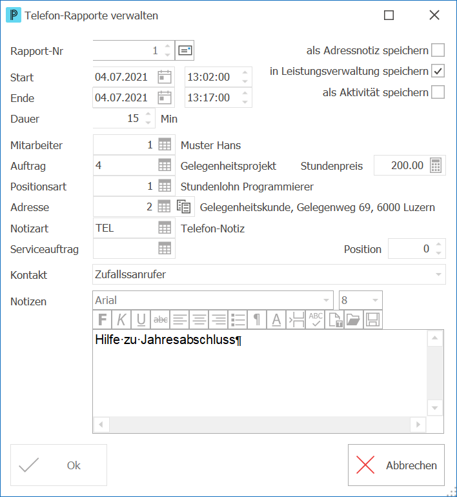This screenshot has width=457, height=497.
Task: Toggle strikethrough (abc) formatting in Notizen
Action: [160, 319]
